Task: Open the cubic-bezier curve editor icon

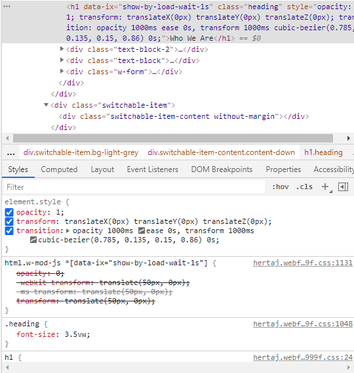Action: click(33, 240)
